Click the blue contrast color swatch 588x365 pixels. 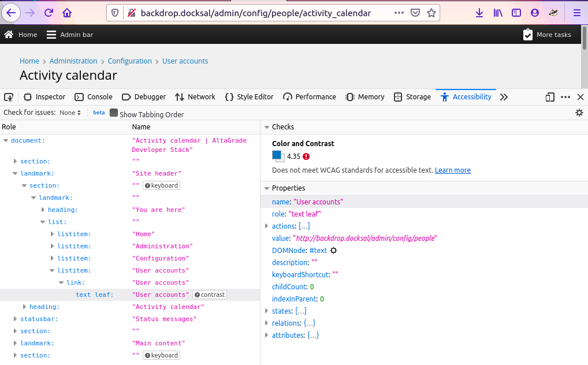277,155
